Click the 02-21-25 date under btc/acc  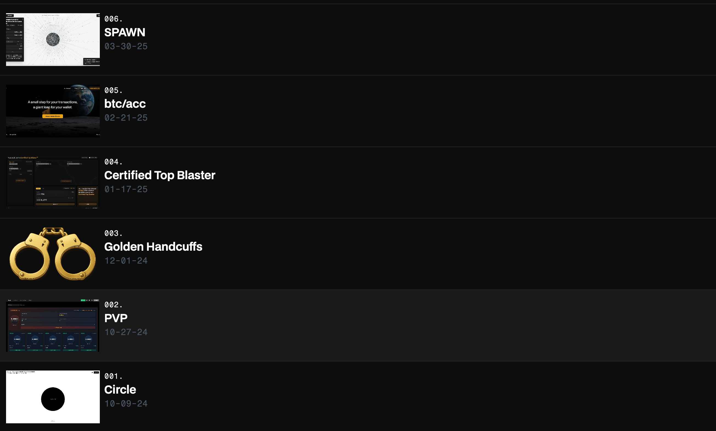pos(126,118)
